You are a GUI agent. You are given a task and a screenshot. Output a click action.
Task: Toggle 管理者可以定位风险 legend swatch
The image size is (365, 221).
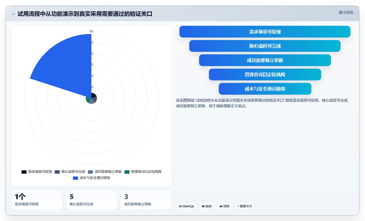click(127, 172)
